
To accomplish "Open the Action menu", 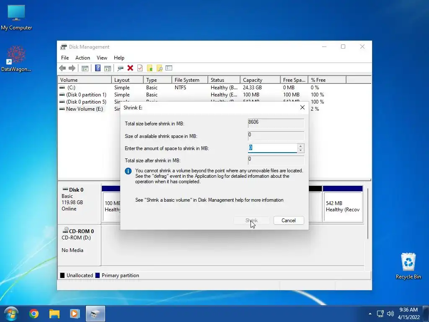I will 83,58.
